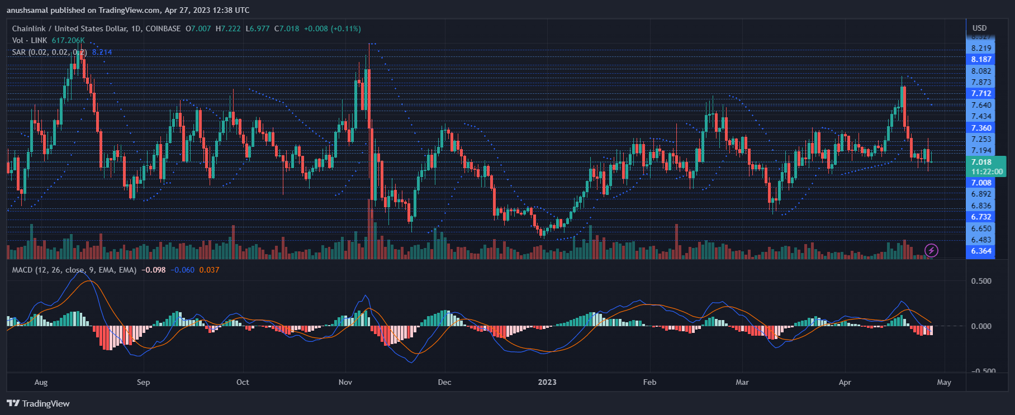Click the Sep label on time axis
The height and width of the screenshot is (415, 1015).
143,382
